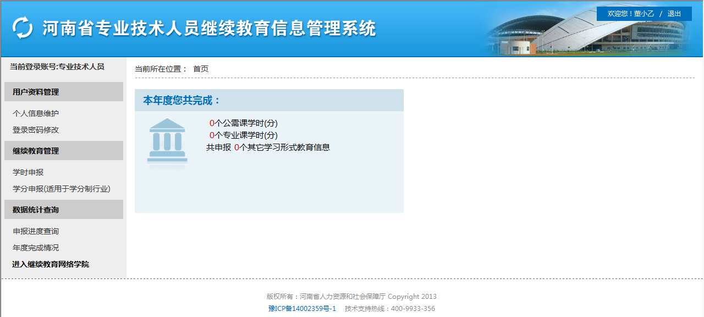Screen dimensions: 704x317
Task: Collapse the 数据统计查询 section header
Action: pos(63,210)
